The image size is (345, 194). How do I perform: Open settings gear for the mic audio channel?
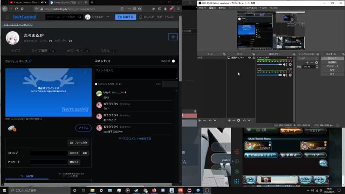click(x=290, y=75)
